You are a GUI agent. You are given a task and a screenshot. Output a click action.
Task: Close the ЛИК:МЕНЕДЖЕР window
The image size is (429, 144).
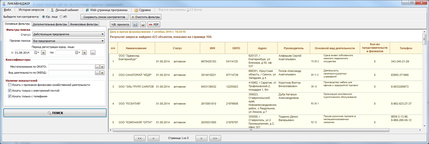click(x=421, y=3)
